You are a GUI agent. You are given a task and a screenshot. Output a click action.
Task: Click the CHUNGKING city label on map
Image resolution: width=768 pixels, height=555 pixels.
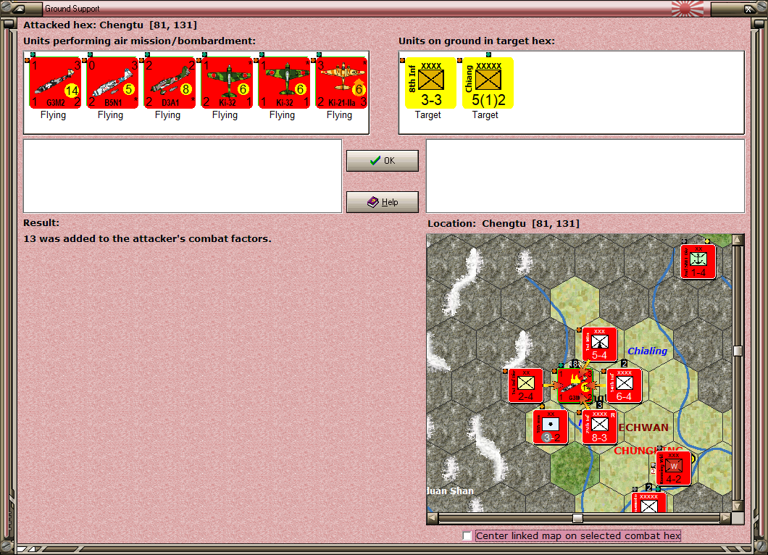tap(648, 451)
